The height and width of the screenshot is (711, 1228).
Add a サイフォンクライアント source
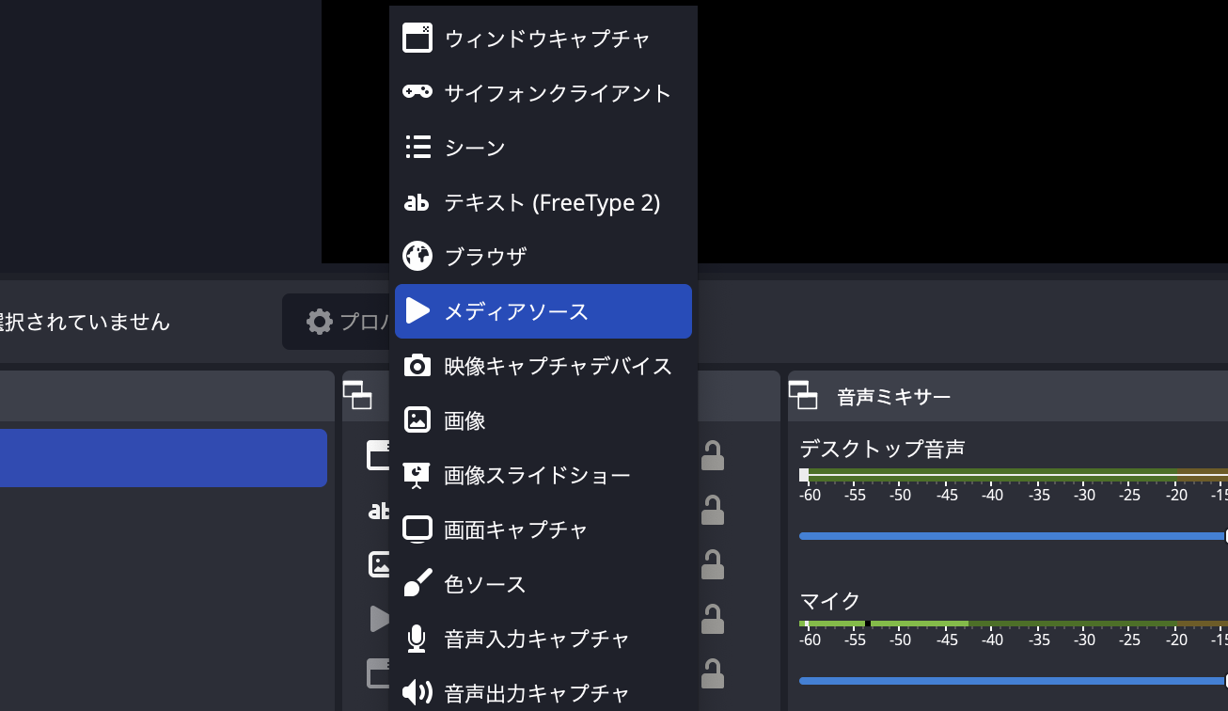point(543,93)
